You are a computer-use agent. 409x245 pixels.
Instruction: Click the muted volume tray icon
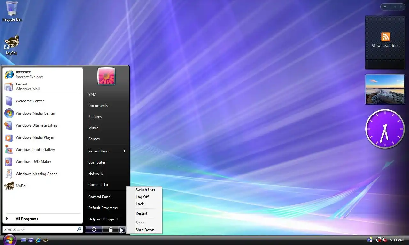384,240
